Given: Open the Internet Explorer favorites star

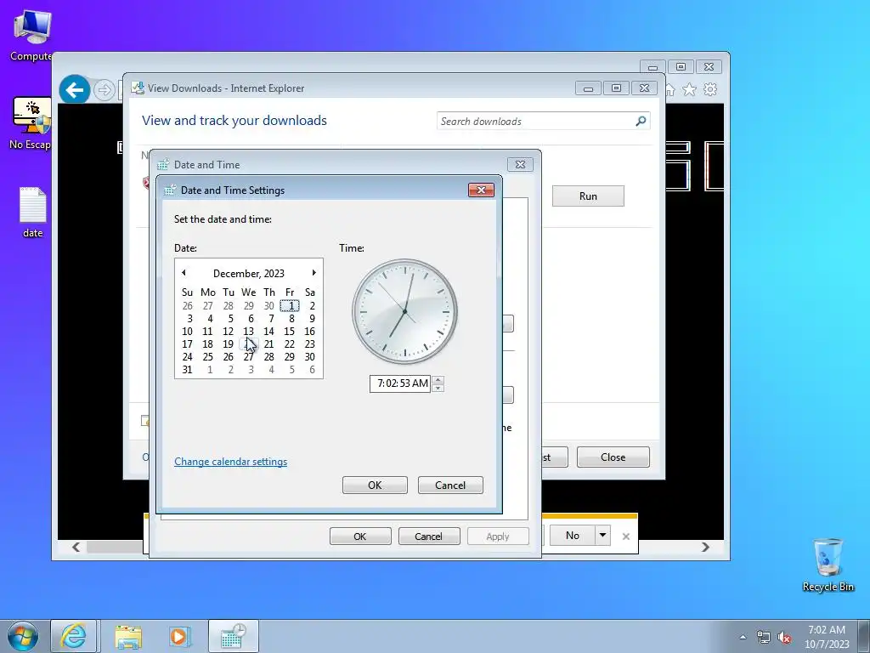Looking at the screenshot, I should coord(689,89).
